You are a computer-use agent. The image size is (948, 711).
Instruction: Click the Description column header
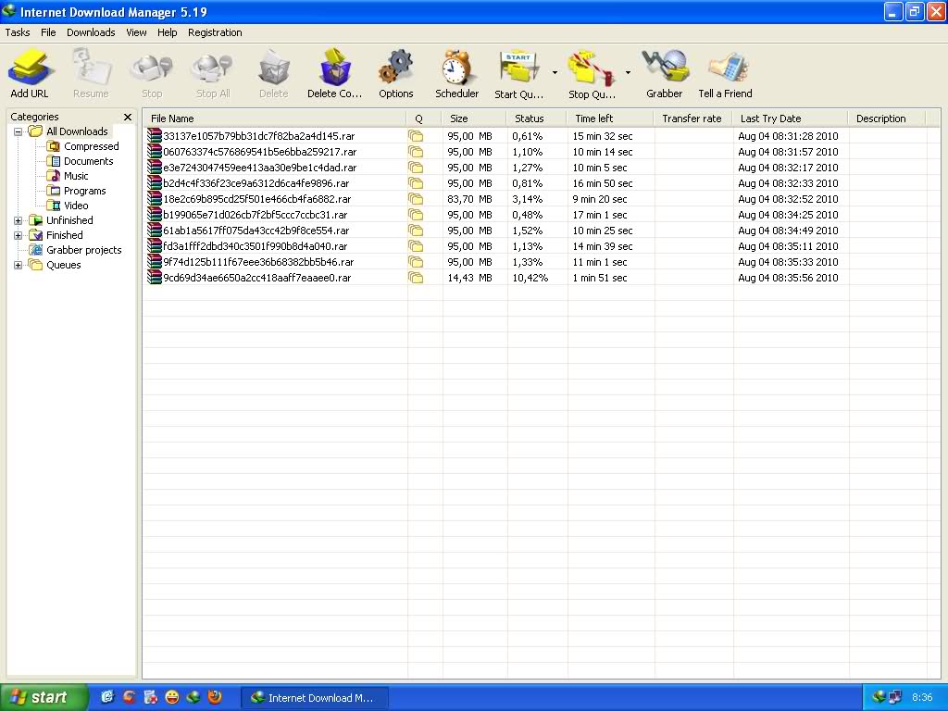[x=887, y=118]
